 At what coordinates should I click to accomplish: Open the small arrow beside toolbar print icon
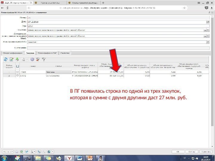[27, 59]
